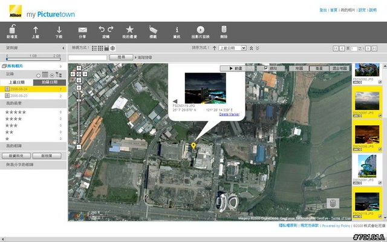Click the 我的最愛 star favorites icon

pos(129,30)
